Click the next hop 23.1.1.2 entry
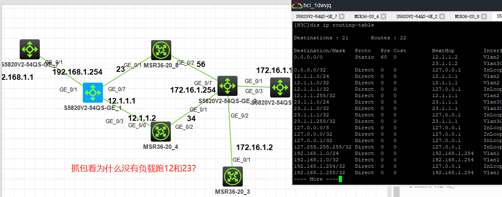 point(445,63)
